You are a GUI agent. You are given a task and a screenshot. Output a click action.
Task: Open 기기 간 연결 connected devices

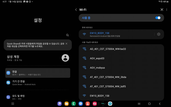tap(38, 83)
